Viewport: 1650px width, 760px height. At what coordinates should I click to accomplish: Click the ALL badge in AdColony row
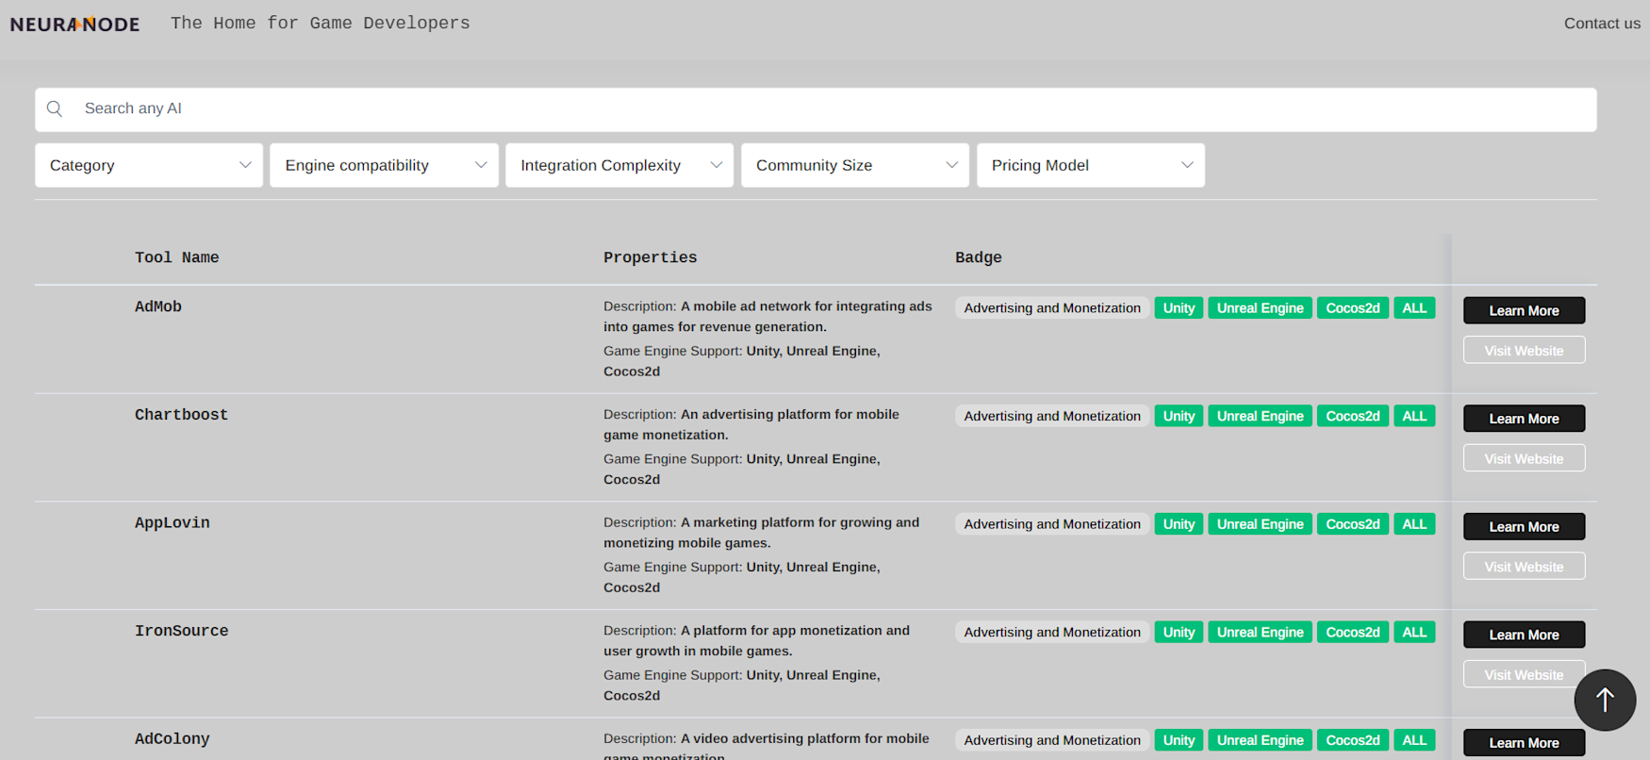pos(1414,740)
